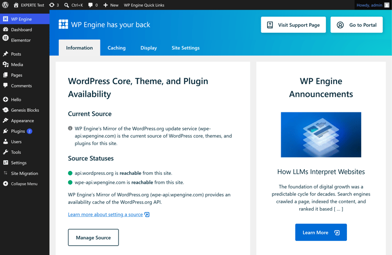Click the Genesis Blocks icon
Screen dimensions: 392x255
click(x=5, y=110)
